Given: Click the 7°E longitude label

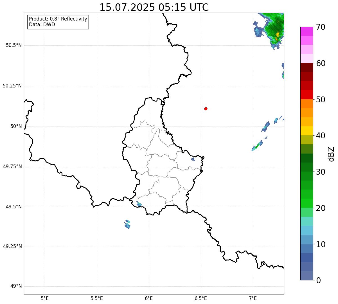Looking at the screenshot, I should (x=253, y=298).
